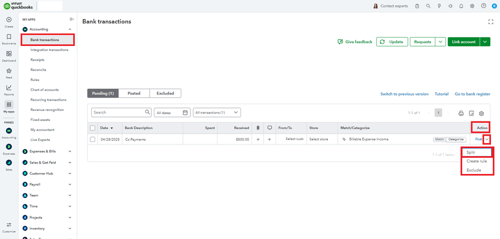This screenshot has height=239, width=500.
Task: Open the Create plus icon
Action: (9, 19)
